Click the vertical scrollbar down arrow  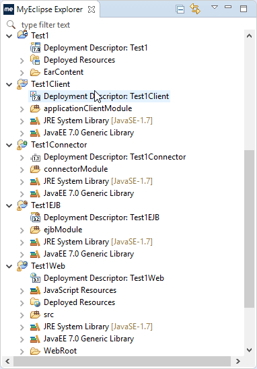[x=249, y=350]
